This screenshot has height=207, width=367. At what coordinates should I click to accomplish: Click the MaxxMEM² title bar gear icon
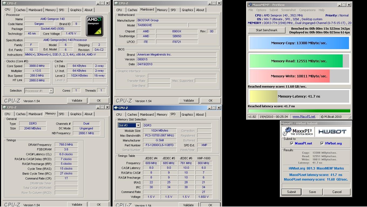[250, 5]
